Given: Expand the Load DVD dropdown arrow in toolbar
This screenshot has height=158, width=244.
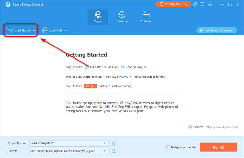Looking at the screenshot, I should pos(66,30).
